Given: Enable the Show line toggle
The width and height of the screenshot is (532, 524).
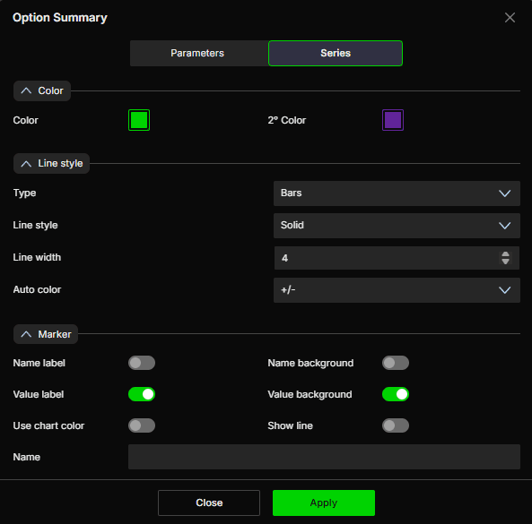Looking at the screenshot, I should point(396,425).
